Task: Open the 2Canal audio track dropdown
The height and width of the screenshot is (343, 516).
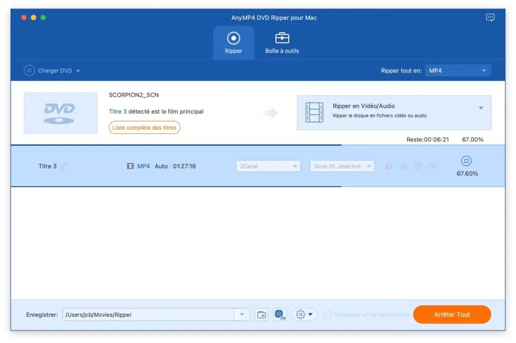Action: point(268,166)
